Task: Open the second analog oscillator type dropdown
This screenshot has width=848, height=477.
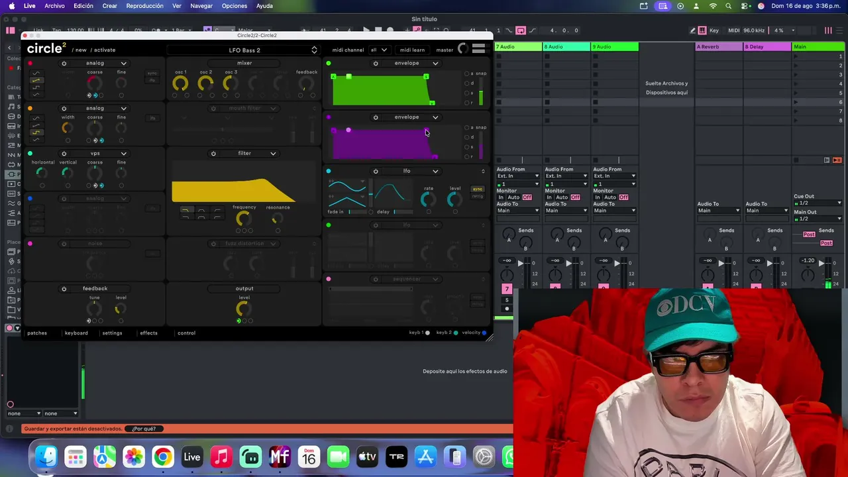Action: point(123,108)
